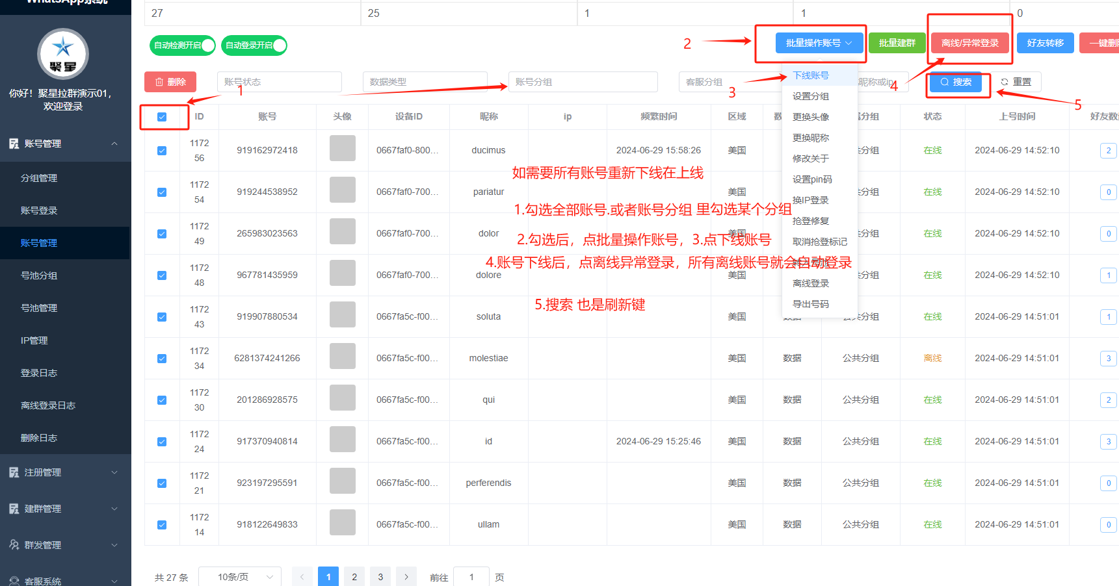
Task: Click the magnifier icon in 搜索 button
Action: [944, 81]
